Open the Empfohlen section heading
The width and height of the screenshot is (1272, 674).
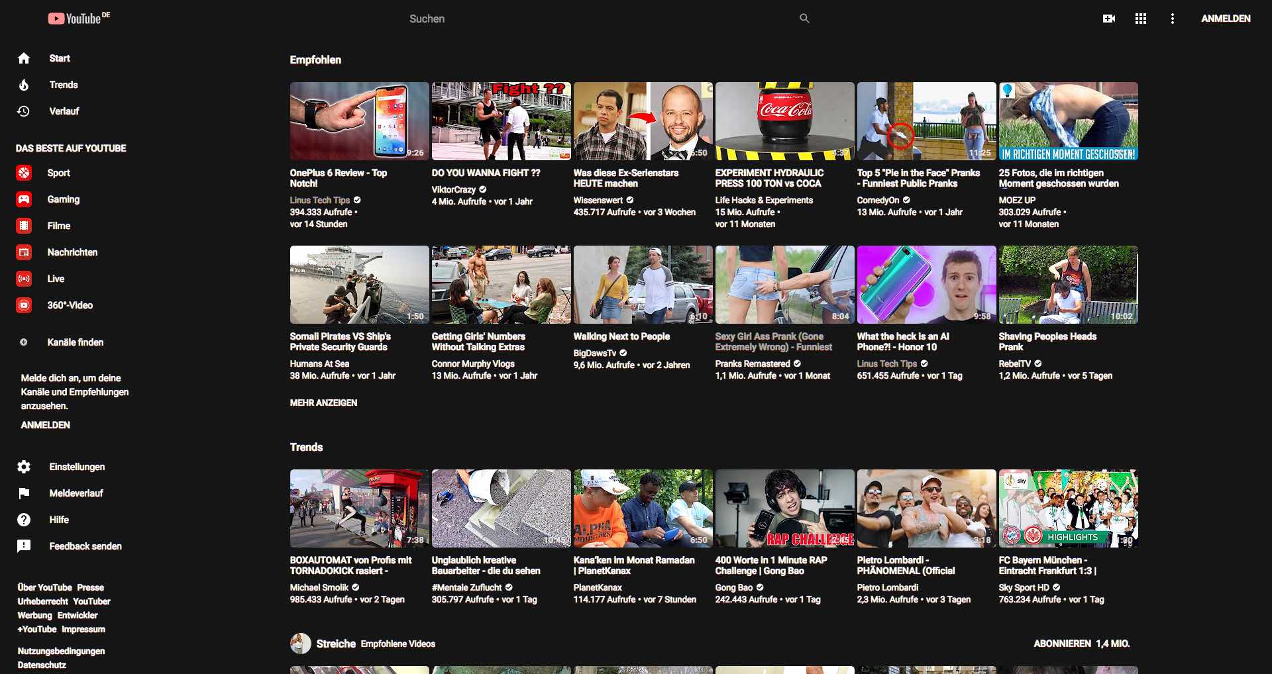(315, 60)
